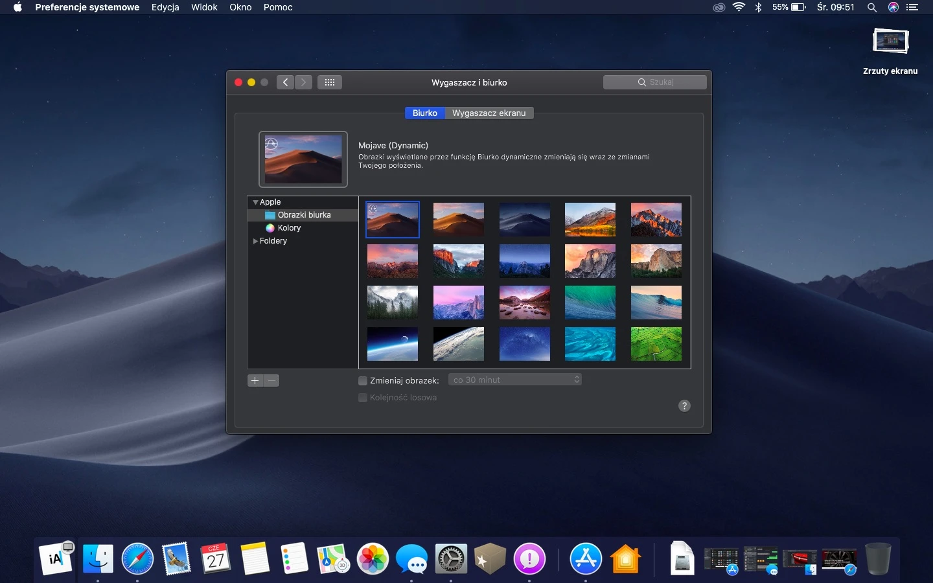The height and width of the screenshot is (583, 933).
Task: Choose the green terraced fields wallpaper thumbnail
Action: tap(656, 343)
